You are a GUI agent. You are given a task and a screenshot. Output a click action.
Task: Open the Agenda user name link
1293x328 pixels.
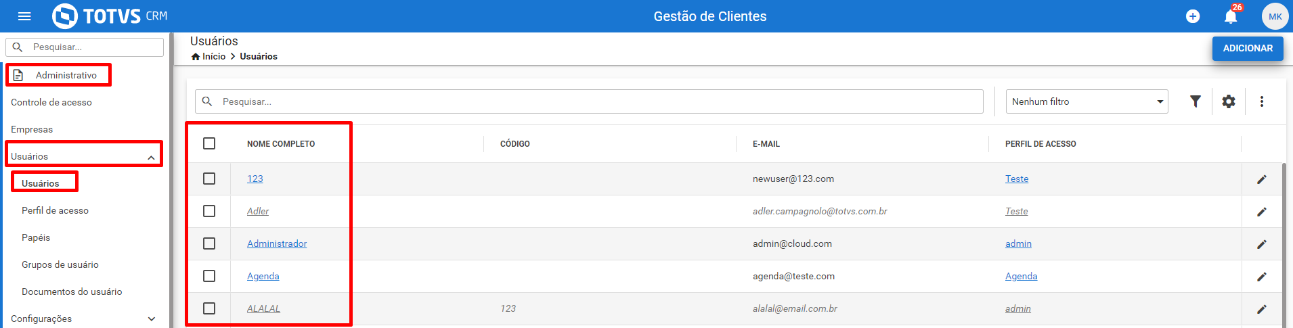pyautogui.click(x=263, y=276)
